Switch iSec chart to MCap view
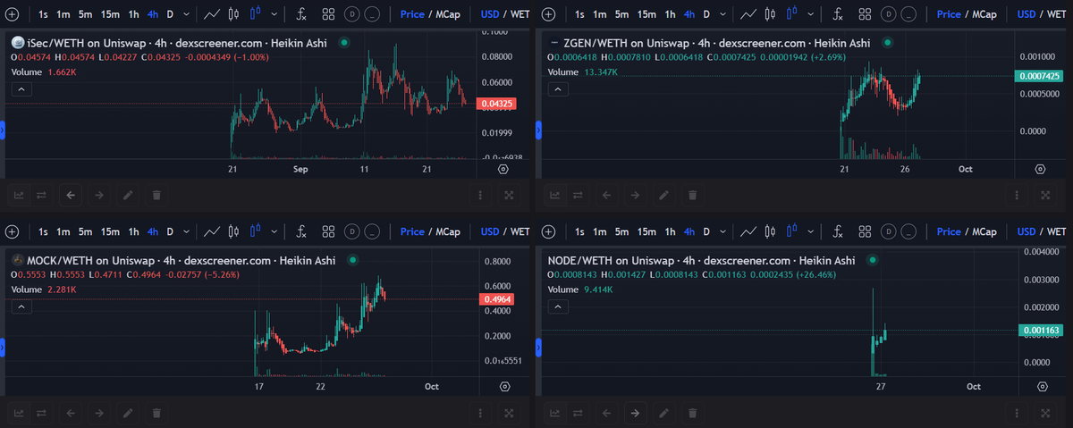This screenshot has height=428, width=1073. pos(447,14)
